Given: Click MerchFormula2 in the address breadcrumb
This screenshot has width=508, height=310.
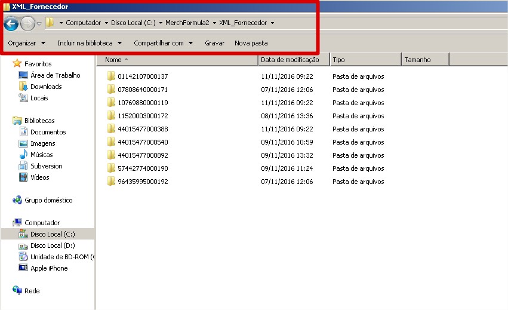Looking at the screenshot, I should [187, 23].
